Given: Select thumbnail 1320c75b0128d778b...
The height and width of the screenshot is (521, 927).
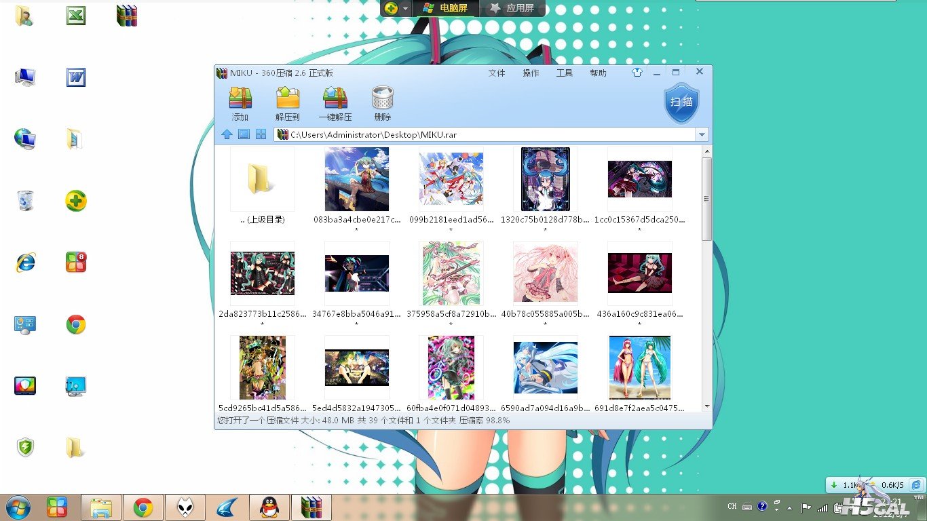Looking at the screenshot, I should [x=546, y=179].
